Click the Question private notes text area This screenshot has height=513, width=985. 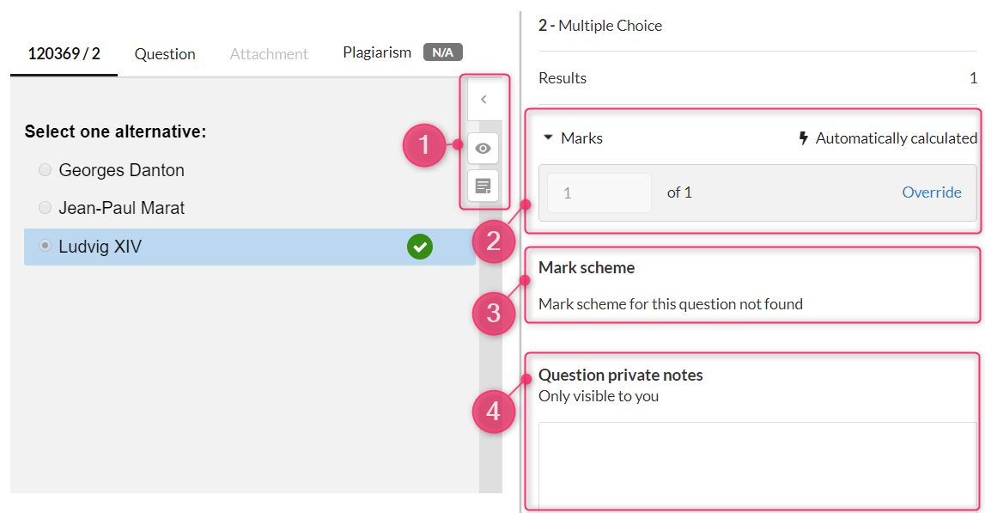(757, 464)
